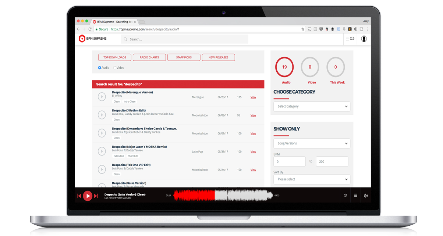This screenshot has height=236, width=443.
Task: Click the Despacito (Tek One VIP Edit) title
Action: pos(131,165)
